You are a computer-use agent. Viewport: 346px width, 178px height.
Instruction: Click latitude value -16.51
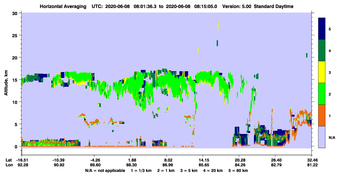tap(22, 160)
